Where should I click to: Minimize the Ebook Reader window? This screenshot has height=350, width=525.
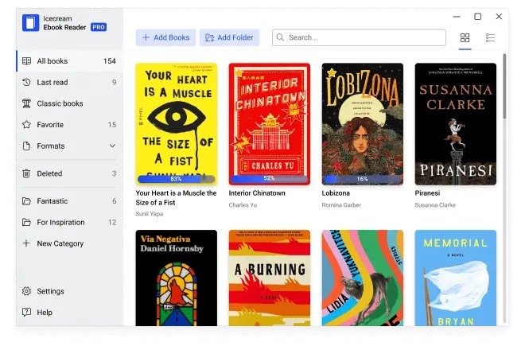(x=457, y=17)
